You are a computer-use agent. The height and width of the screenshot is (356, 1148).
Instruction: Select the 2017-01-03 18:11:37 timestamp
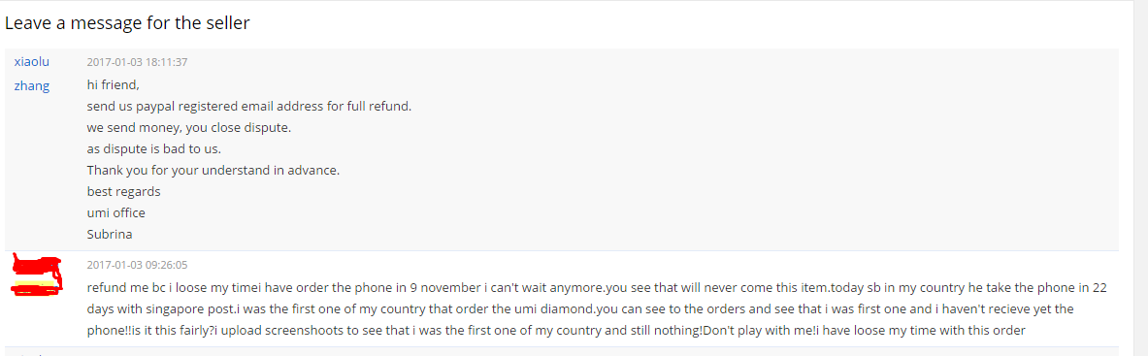(137, 62)
